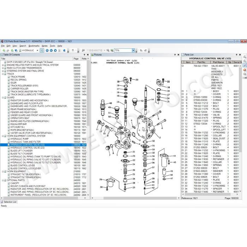Check the box for item 34 SPACER

183,189
